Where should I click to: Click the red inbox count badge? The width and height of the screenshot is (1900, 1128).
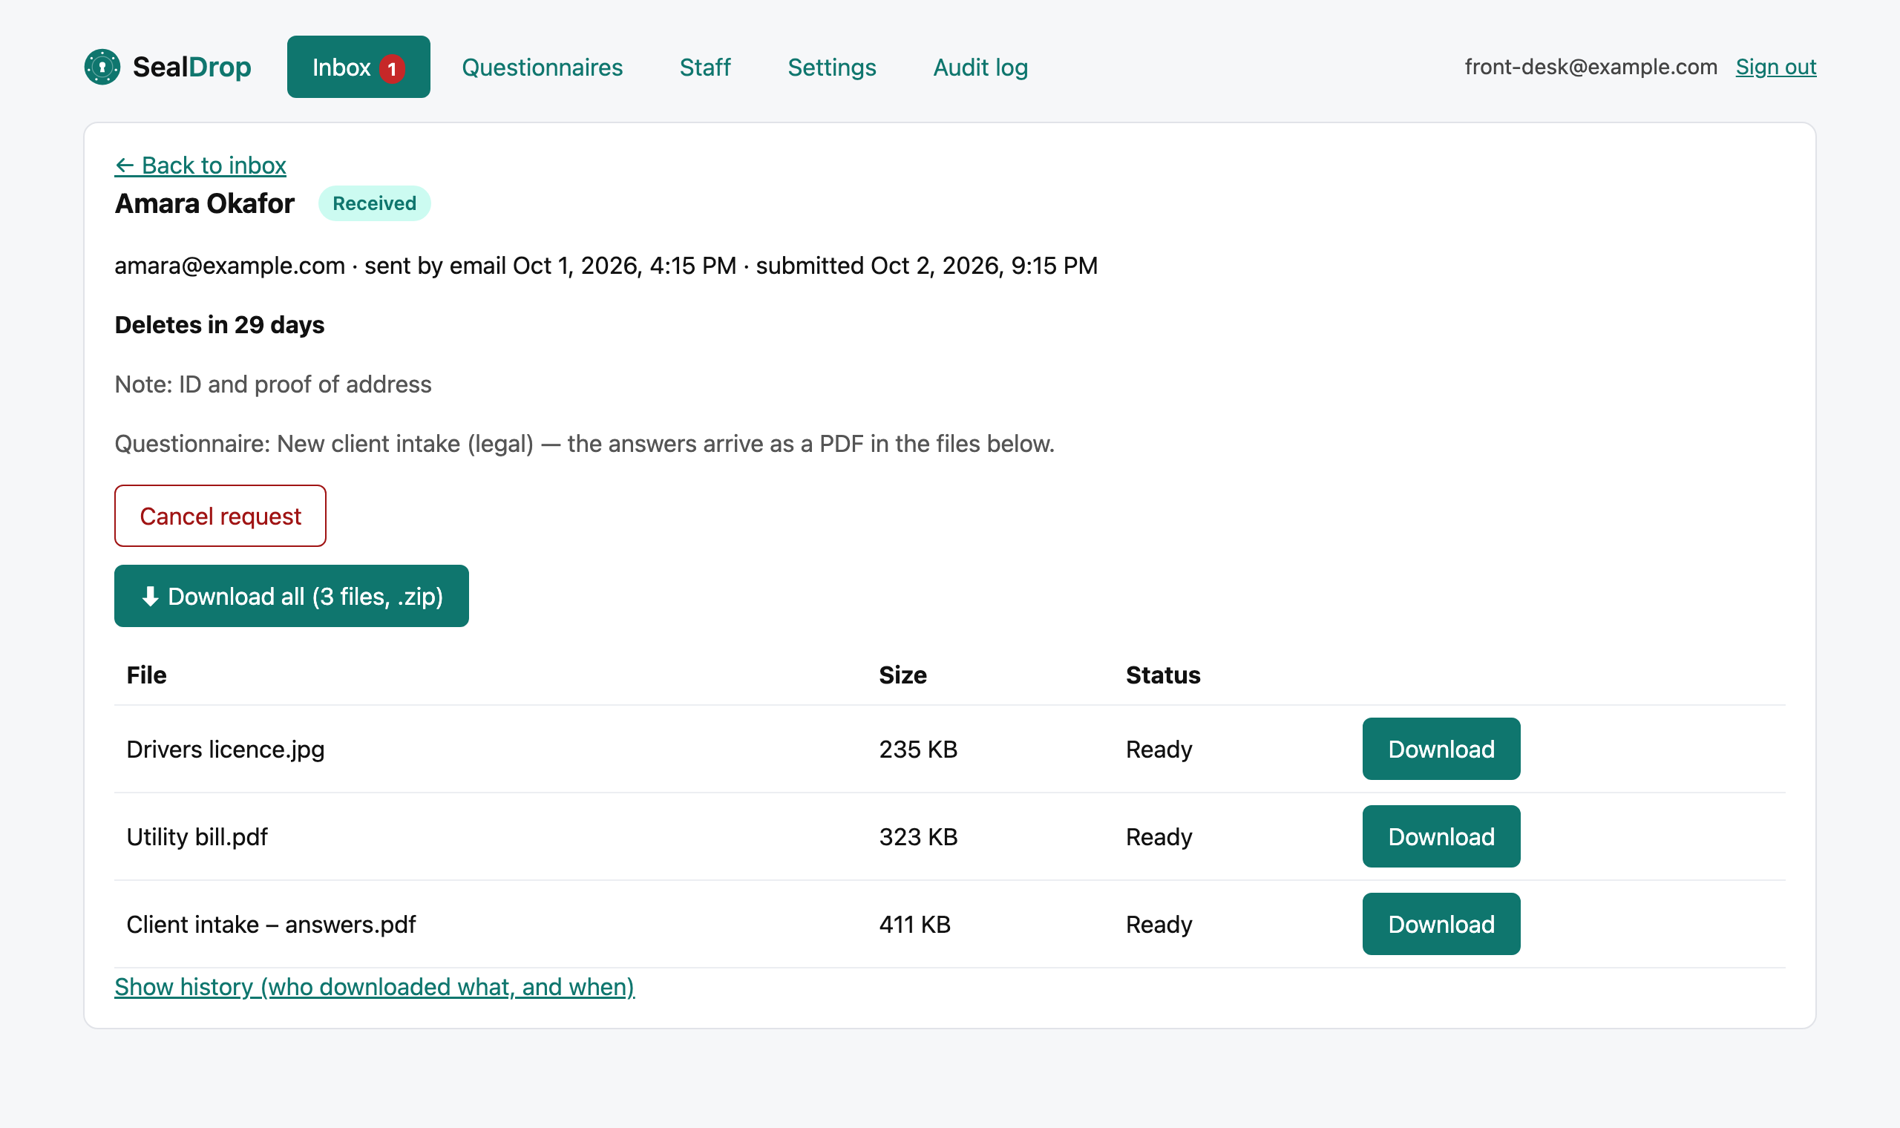point(392,69)
